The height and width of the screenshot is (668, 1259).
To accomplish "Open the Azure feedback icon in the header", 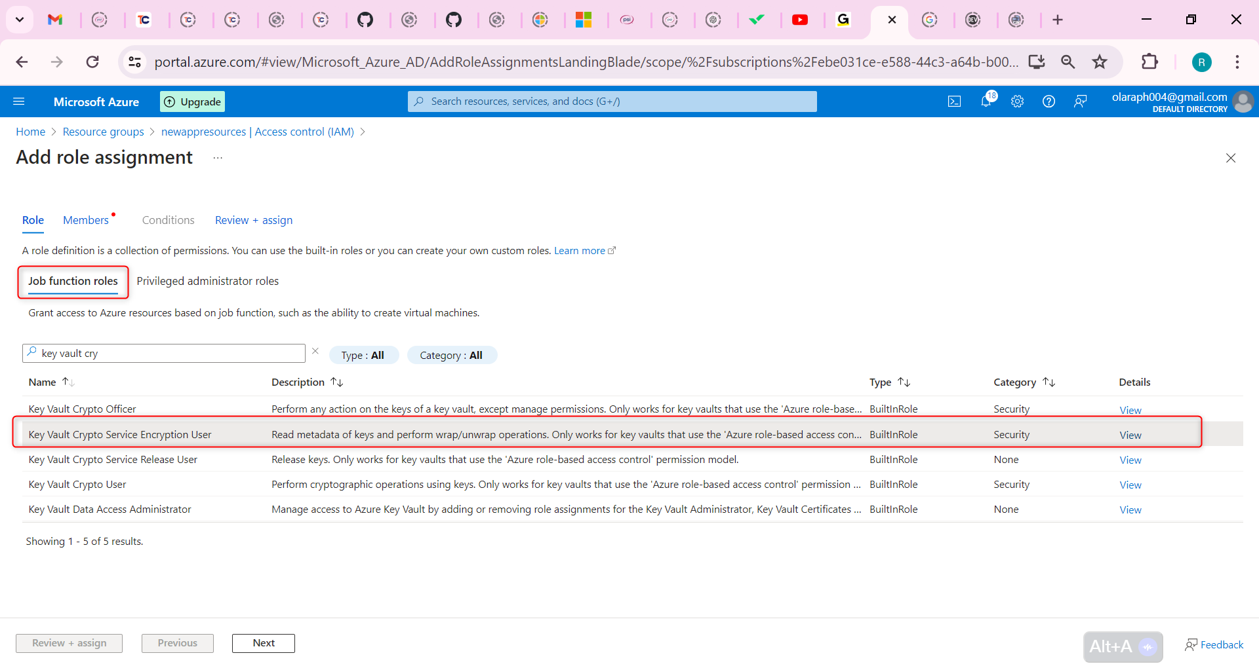I will 1080,101.
